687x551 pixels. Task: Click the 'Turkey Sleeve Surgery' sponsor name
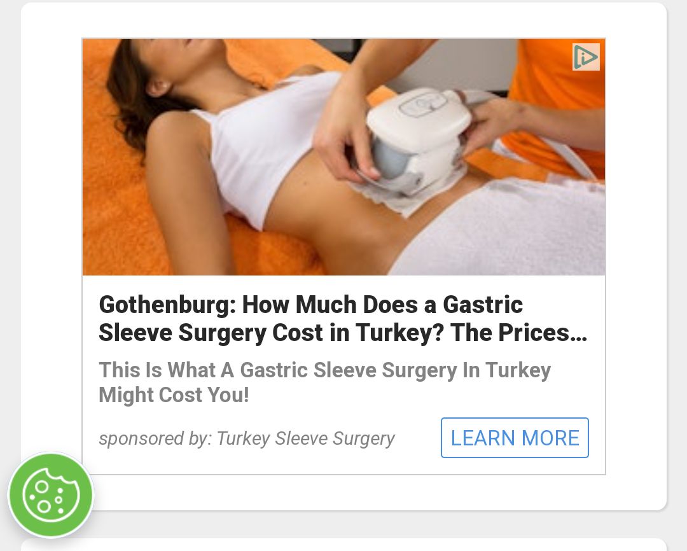point(306,438)
